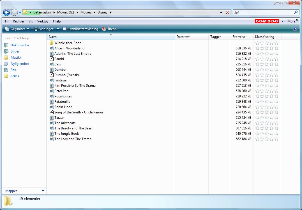Click the Bambi file icon
302x210 pixels.
pyautogui.click(x=51, y=59)
